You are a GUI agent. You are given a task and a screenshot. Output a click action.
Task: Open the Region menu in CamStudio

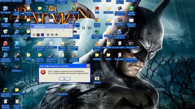coord(38,30)
